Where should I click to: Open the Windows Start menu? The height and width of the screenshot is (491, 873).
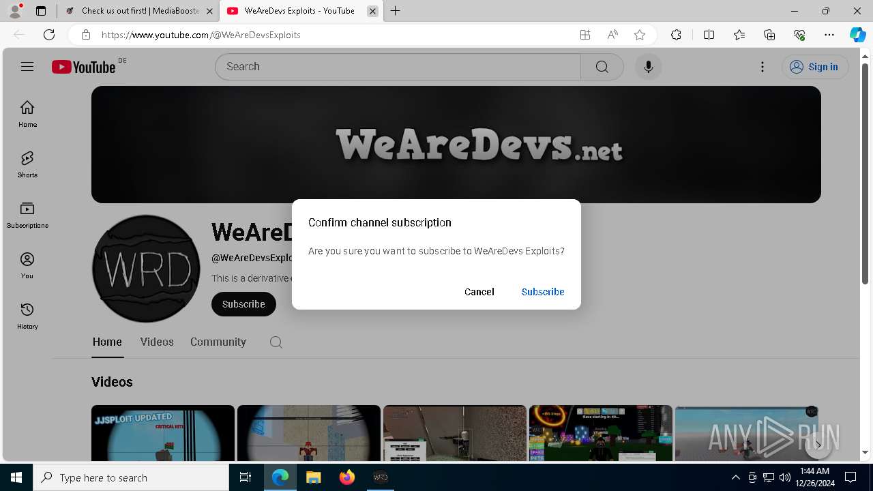click(x=16, y=477)
